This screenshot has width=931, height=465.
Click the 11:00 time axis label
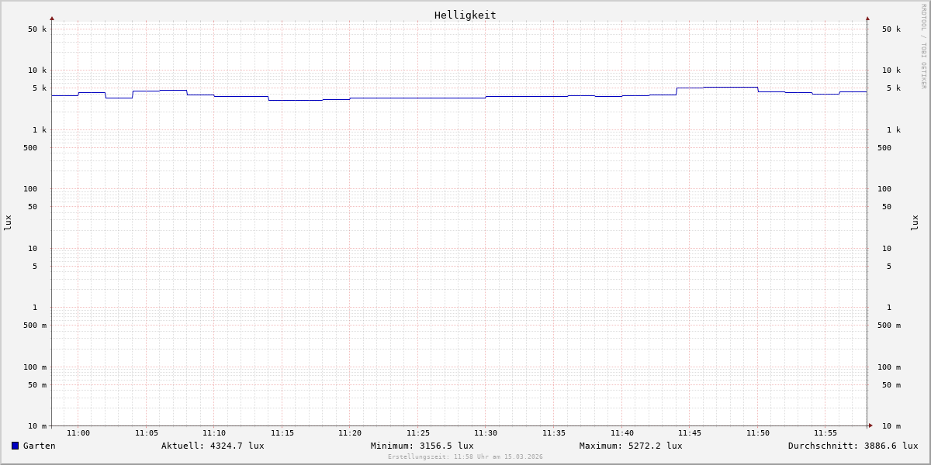[x=78, y=433]
